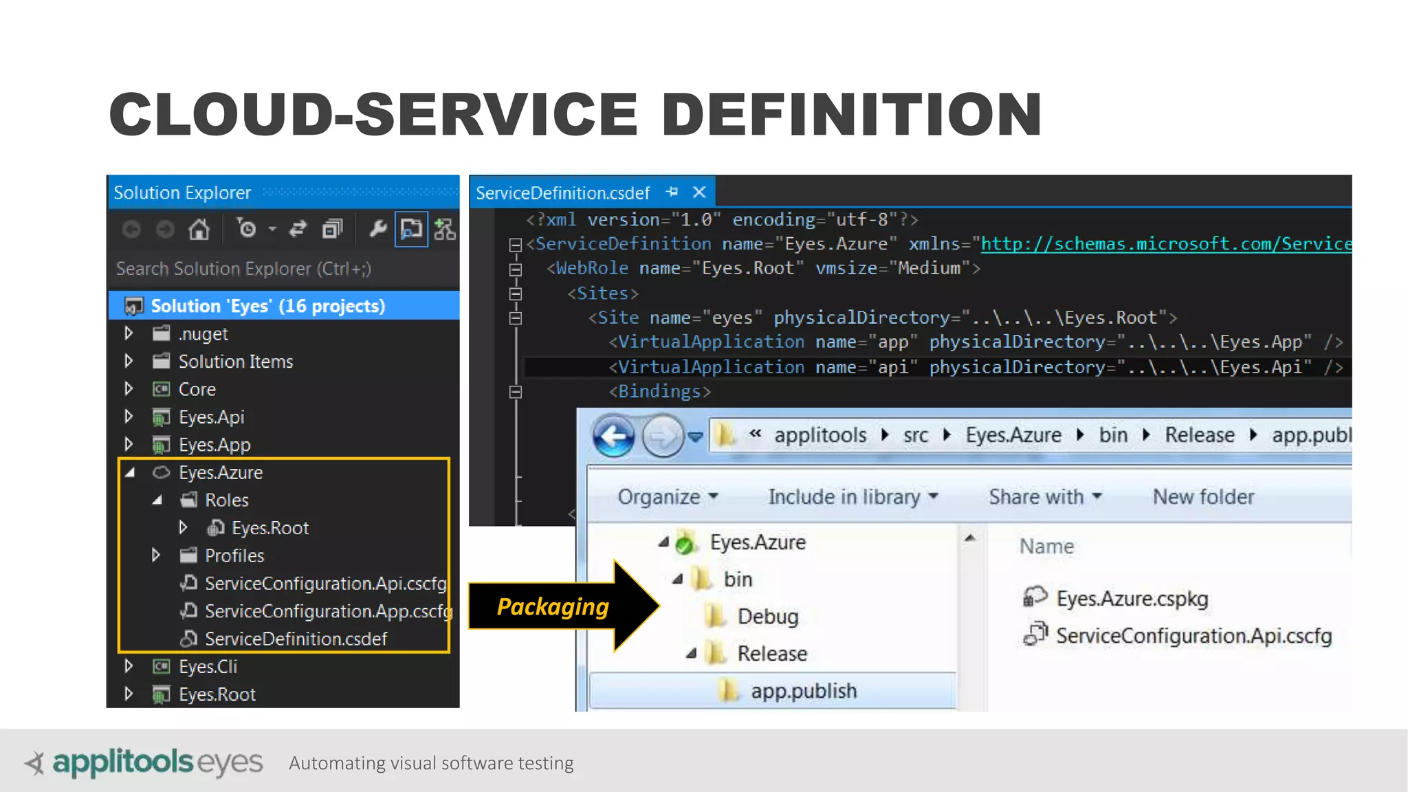Collapse the ServiceDefinition XML element
The height and width of the screenshot is (792, 1408).
pyautogui.click(x=515, y=244)
